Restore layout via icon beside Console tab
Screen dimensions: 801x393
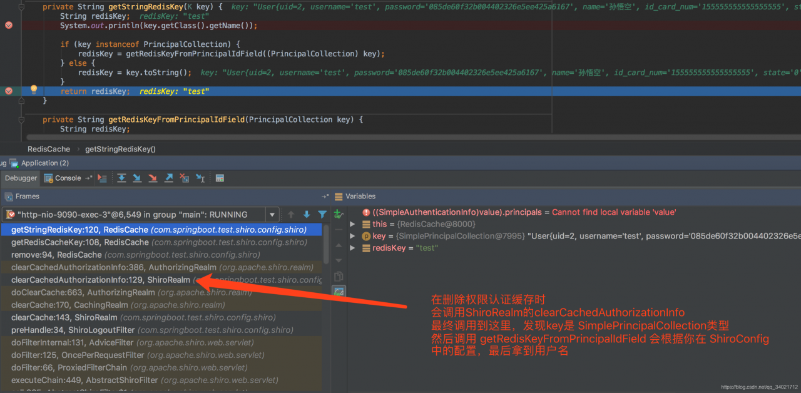point(88,178)
